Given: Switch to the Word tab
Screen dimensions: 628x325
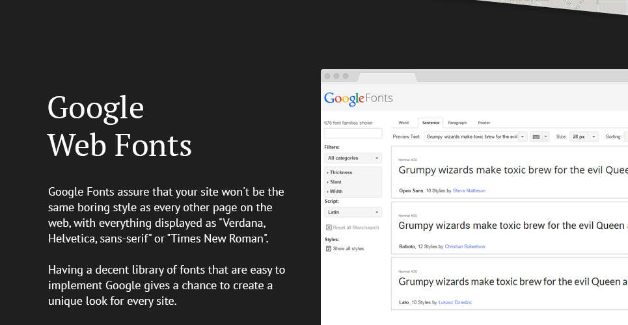Looking at the screenshot, I should [x=403, y=123].
